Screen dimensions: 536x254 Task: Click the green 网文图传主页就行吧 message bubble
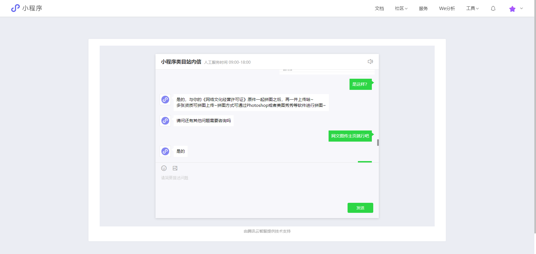pos(350,136)
